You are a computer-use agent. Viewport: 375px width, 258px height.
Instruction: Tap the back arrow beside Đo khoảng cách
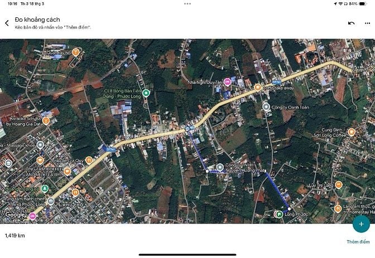(x=7, y=23)
